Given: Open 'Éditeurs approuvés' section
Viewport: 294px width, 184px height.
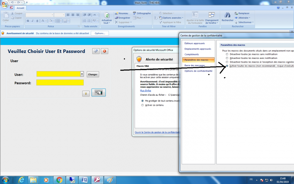Looking at the screenshot, I should pyautogui.click(x=195, y=43).
